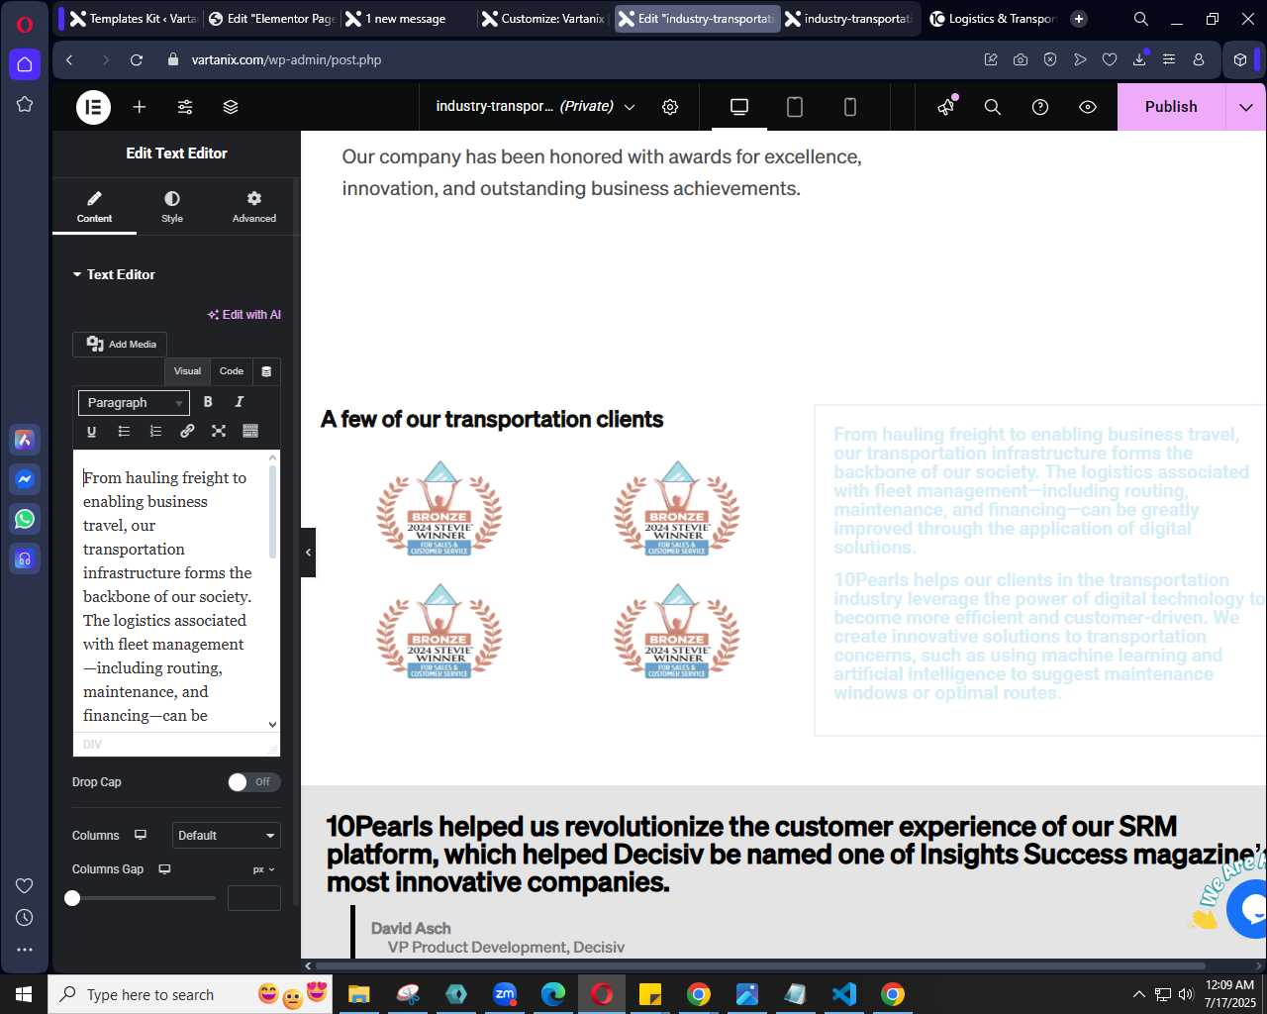Open page settings gear icon
Image resolution: width=1267 pixels, height=1014 pixels.
(670, 107)
